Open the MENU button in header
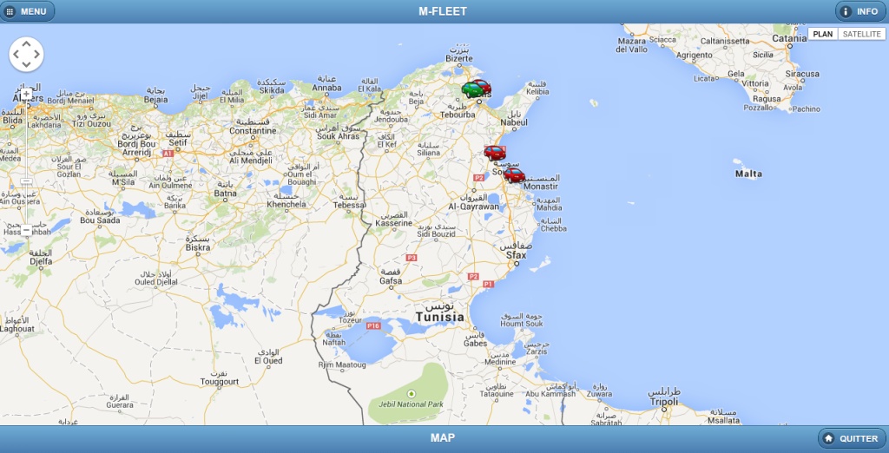The width and height of the screenshot is (889, 453). (26, 11)
